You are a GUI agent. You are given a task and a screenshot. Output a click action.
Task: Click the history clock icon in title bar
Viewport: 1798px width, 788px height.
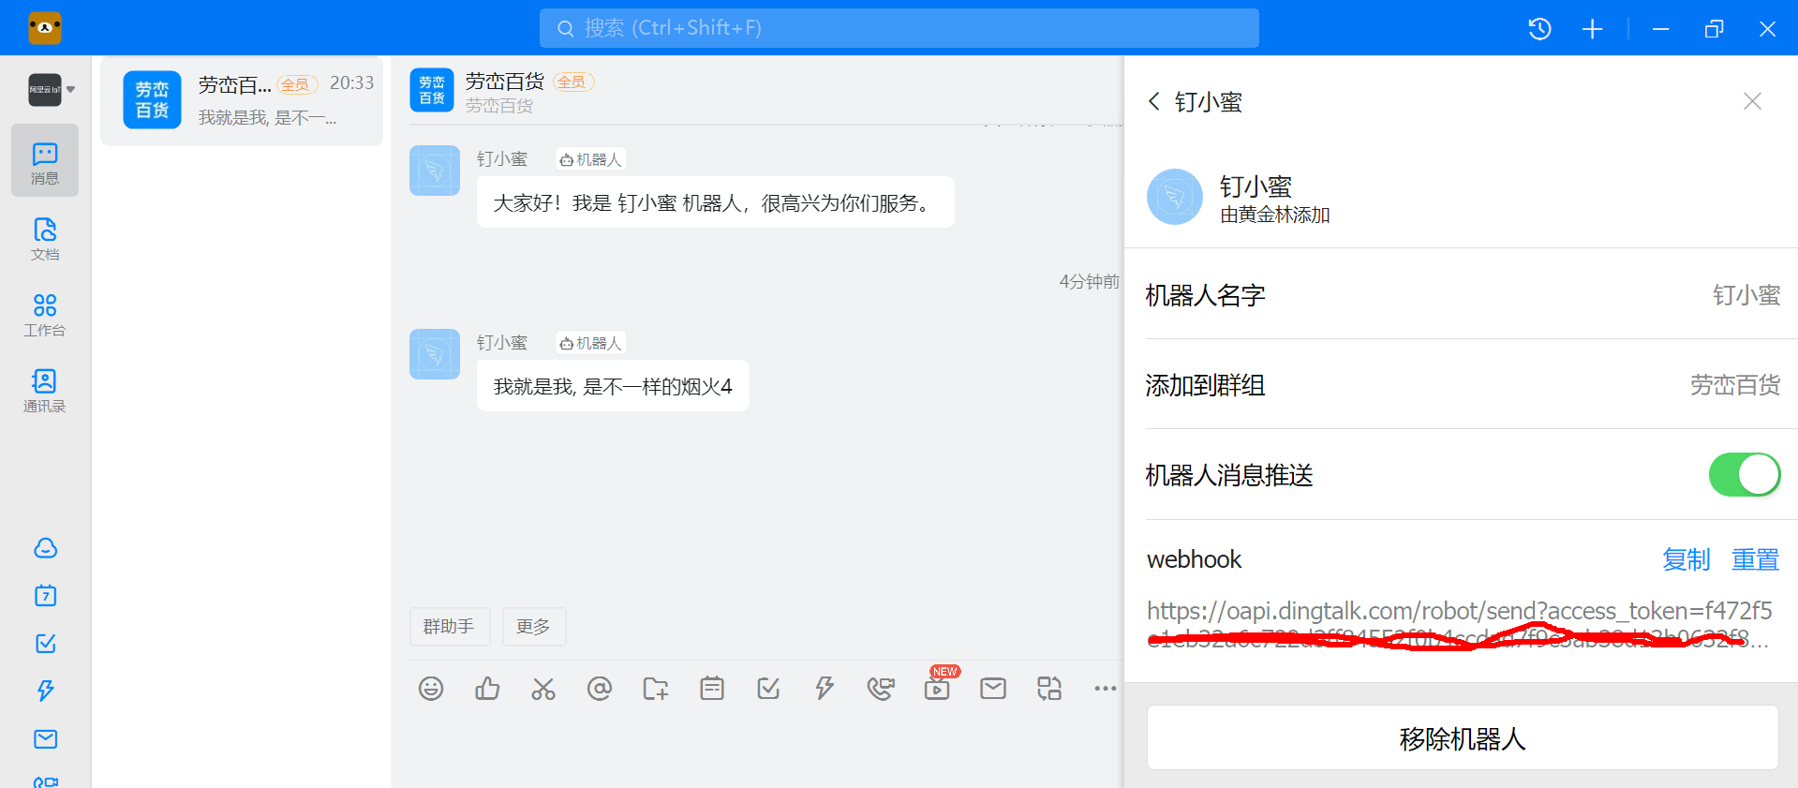pyautogui.click(x=1539, y=29)
